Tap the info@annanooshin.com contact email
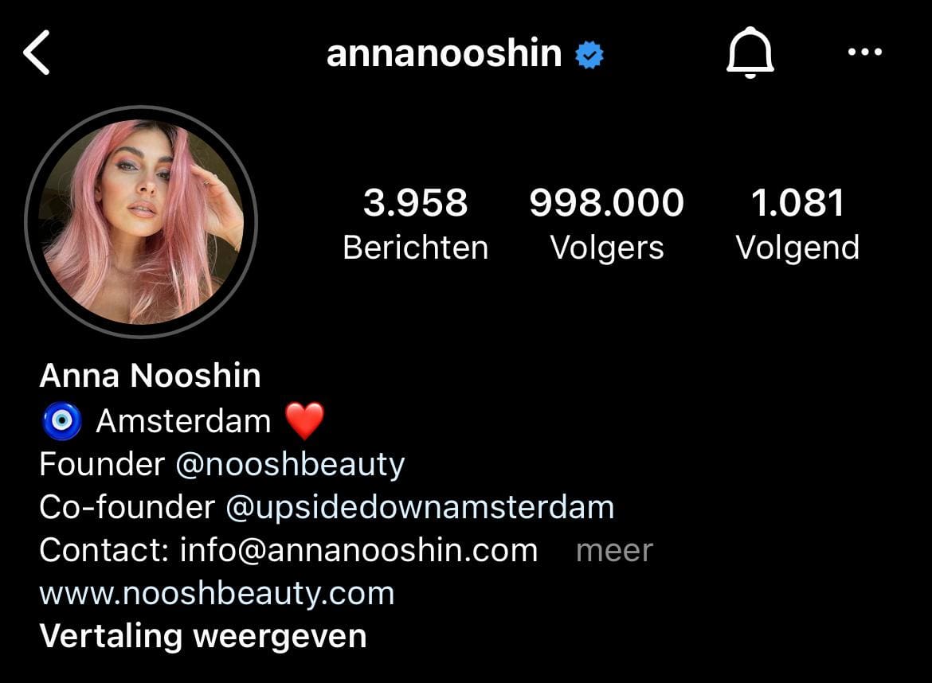Image resolution: width=932 pixels, height=683 pixels. pos(359,551)
